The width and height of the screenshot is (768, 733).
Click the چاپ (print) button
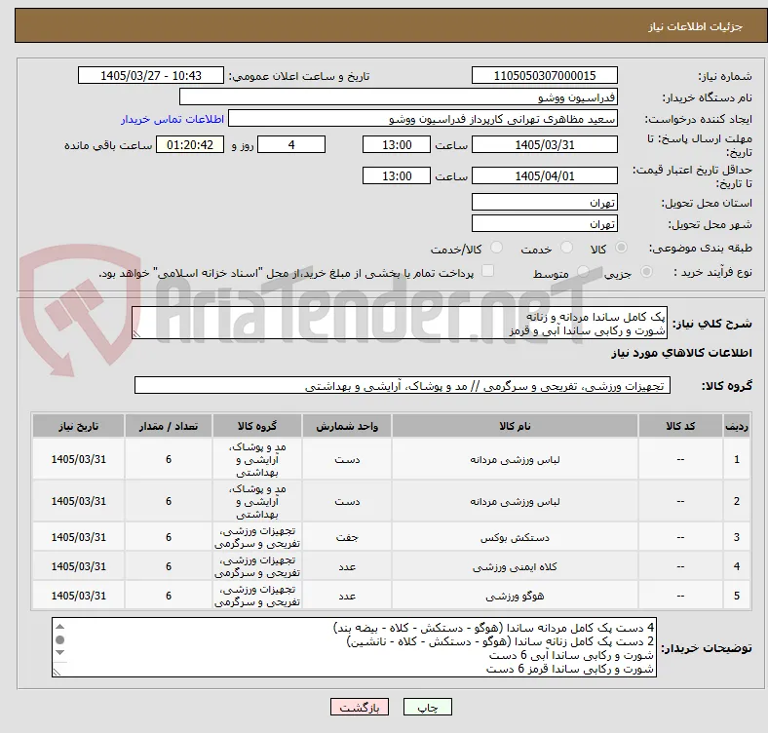427,707
